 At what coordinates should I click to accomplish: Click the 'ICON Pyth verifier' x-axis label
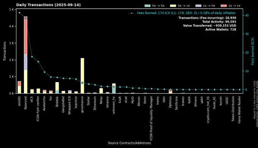click(38, 109)
